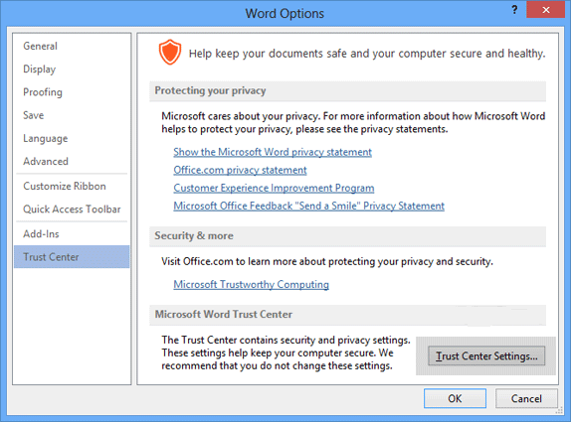Open the Add-Ins category

[41, 233]
